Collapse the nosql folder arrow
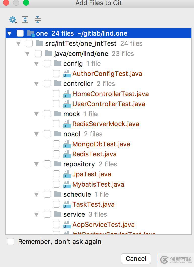 (x=37, y=134)
